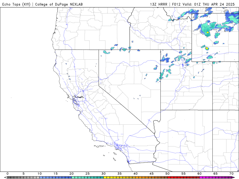
Task: Click the colorbar tick label "5"
Action: tap(24, 174)
